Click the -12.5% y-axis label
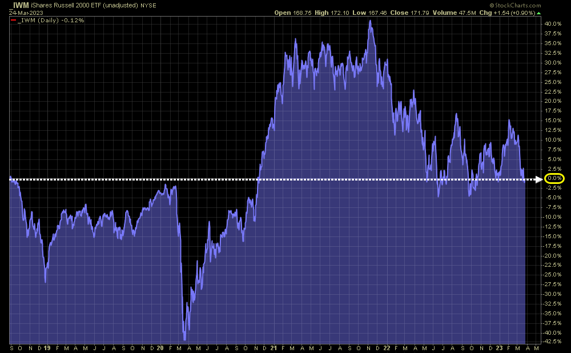The image size is (571, 353). [x=552, y=226]
